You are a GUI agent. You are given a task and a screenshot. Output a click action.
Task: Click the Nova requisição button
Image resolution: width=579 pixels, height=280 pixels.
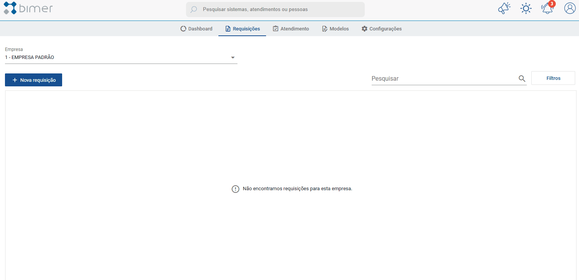34,80
